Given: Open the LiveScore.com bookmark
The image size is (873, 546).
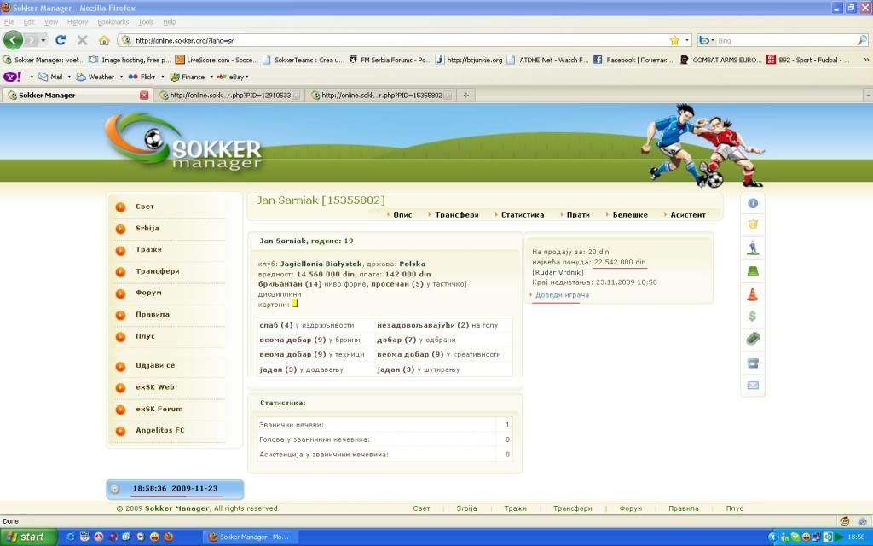Looking at the screenshot, I should pyautogui.click(x=216, y=60).
